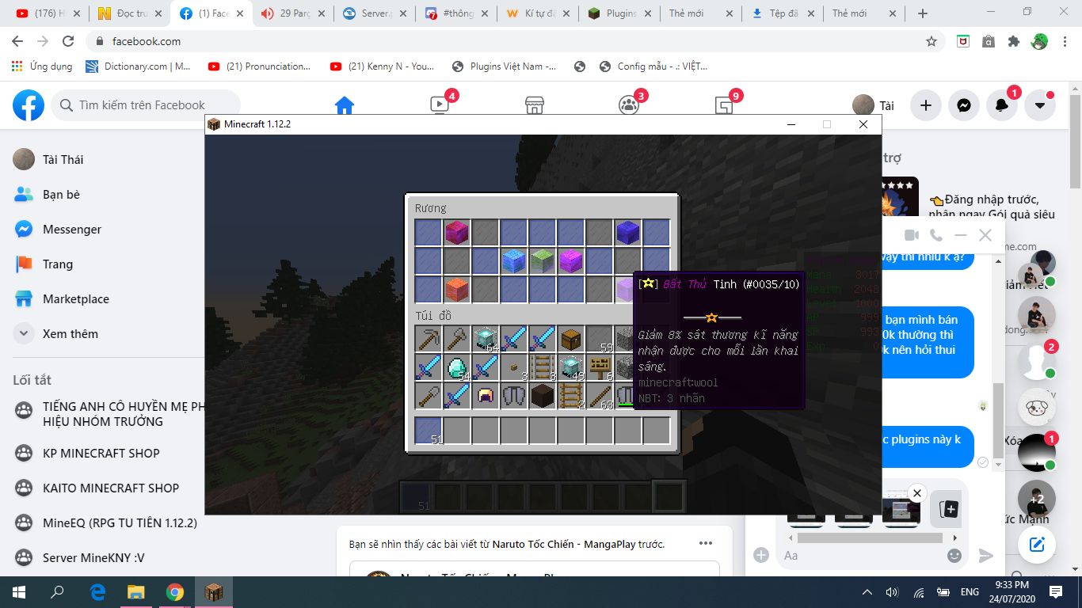The width and height of the screenshot is (1082, 608).
Task: Remove the attached image with X button
Action: coord(916,493)
